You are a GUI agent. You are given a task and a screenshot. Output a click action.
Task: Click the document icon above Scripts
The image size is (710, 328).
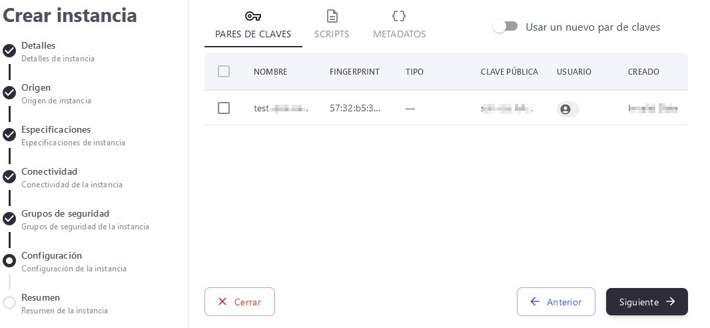332,16
